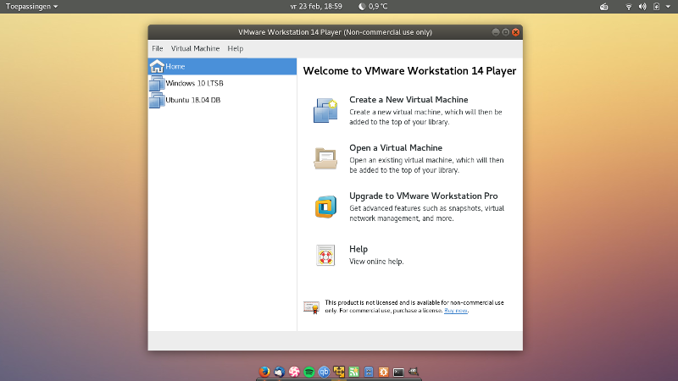The image size is (678, 381).
Task: Launch Firefox from the dock
Action: coord(264,372)
